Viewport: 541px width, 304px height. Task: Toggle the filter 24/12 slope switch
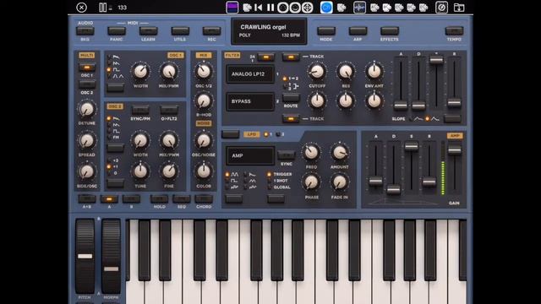(x=266, y=57)
